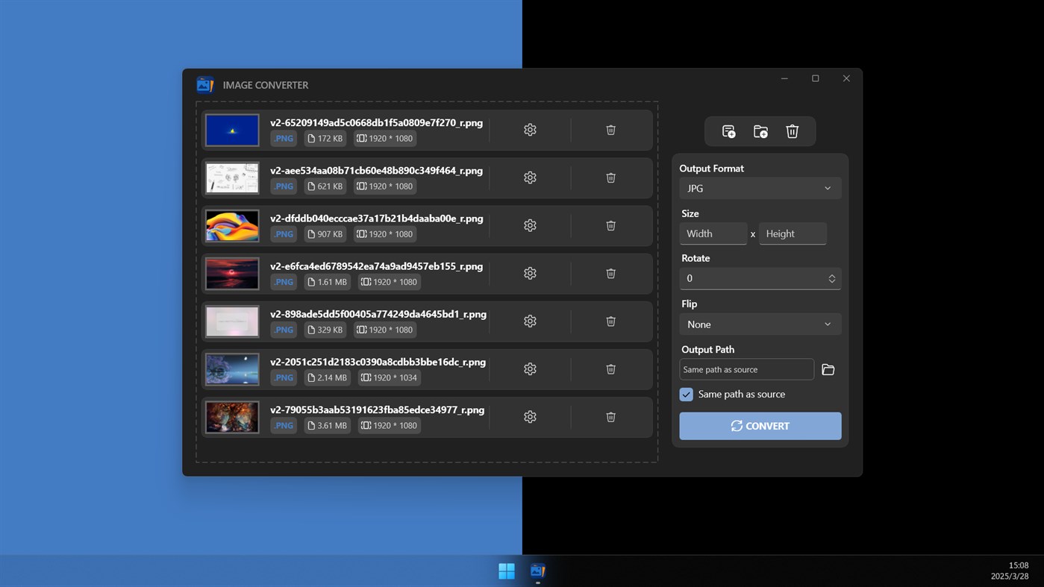Delete v2-e6fca4ed6789542ea74a9ad9457eb155_r.png entry
Viewport: 1044px width, 587px height.
point(610,273)
